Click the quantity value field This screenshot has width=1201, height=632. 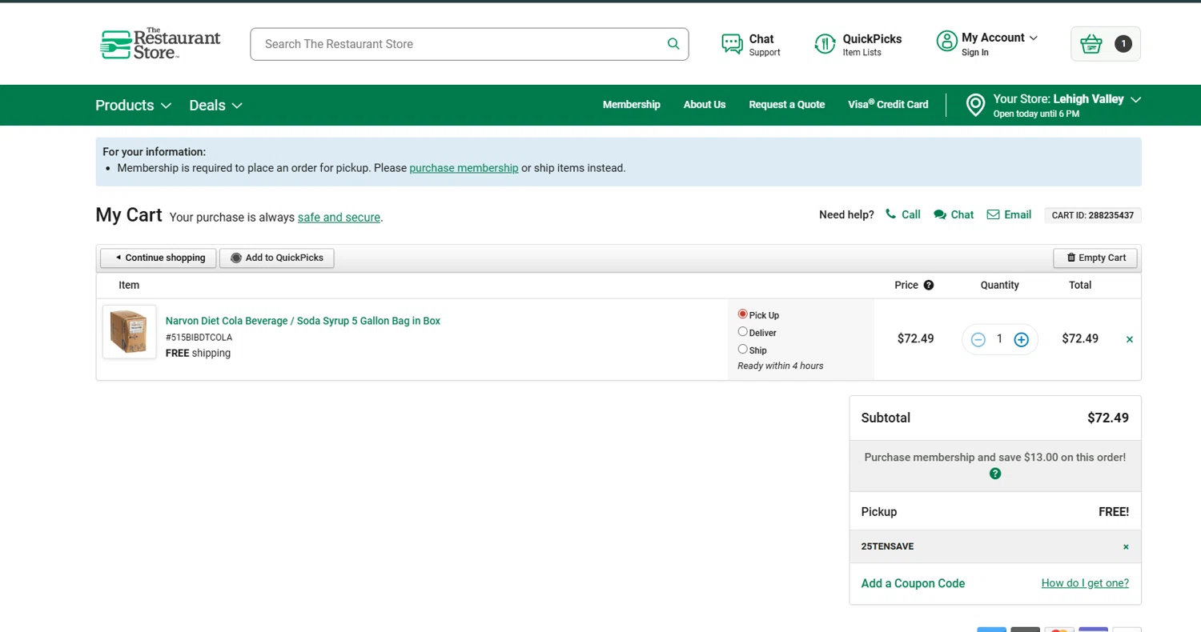(999, 339)
